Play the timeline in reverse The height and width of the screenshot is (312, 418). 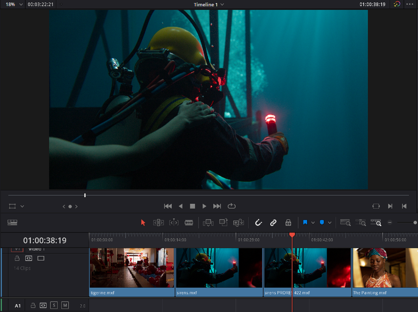181,206
